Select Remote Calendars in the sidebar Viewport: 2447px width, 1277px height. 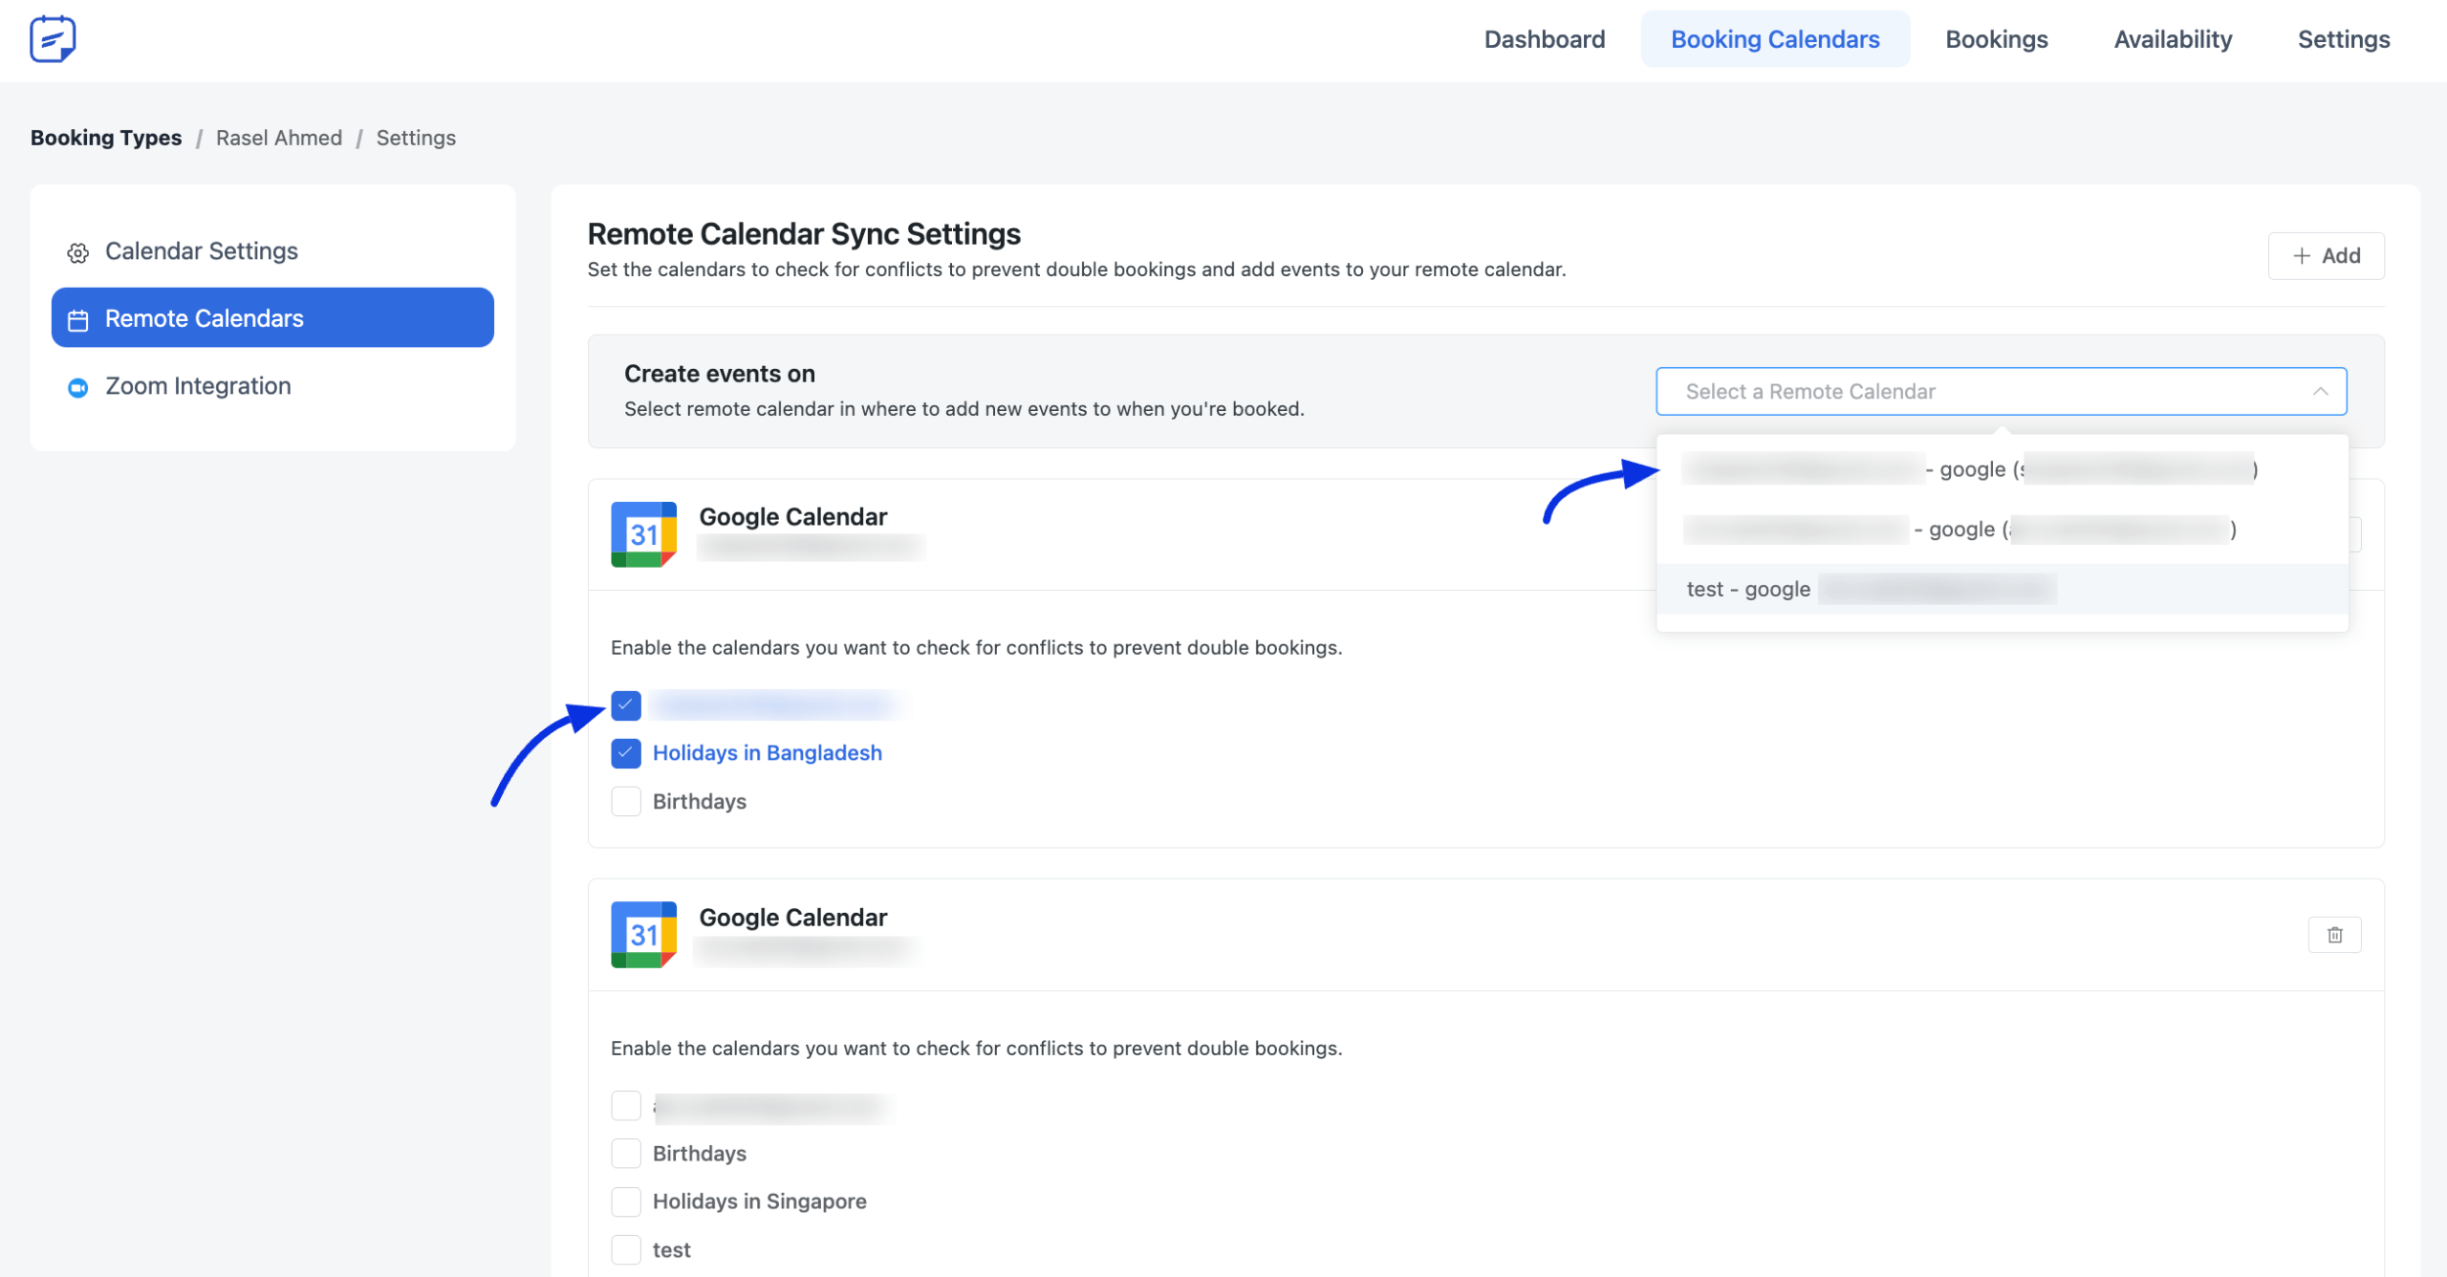point(272,317)
